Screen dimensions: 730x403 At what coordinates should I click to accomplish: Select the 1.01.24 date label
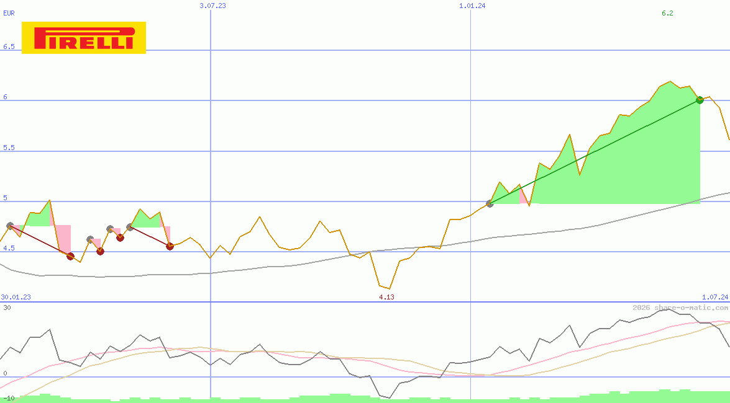tap(472, 6)
